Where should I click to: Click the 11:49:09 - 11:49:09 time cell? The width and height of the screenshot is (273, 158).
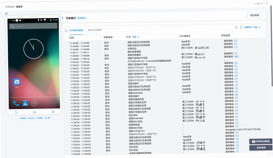(x=80, y=56)
